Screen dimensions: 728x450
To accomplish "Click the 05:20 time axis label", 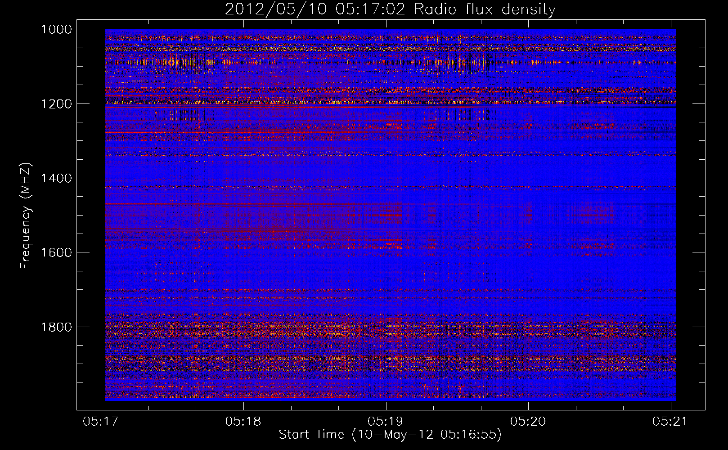I will coord(528,421).
